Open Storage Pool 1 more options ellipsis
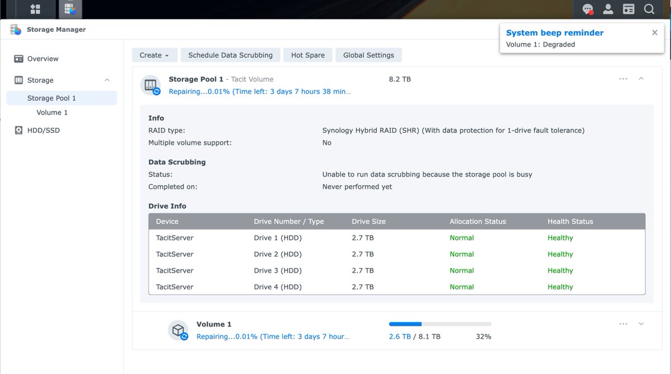Viewport: 671px width, 374px height. pos(623,79)
